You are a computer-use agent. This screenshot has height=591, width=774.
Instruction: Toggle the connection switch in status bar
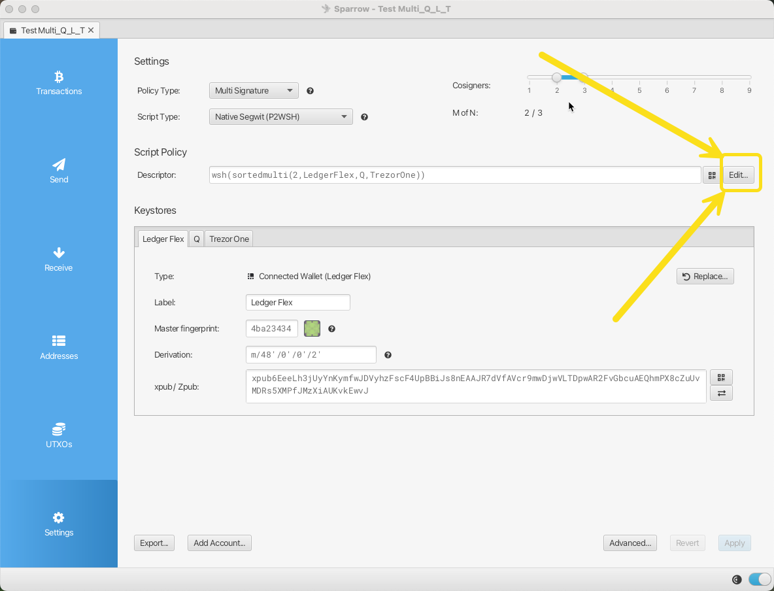click(x=760, y=579)
